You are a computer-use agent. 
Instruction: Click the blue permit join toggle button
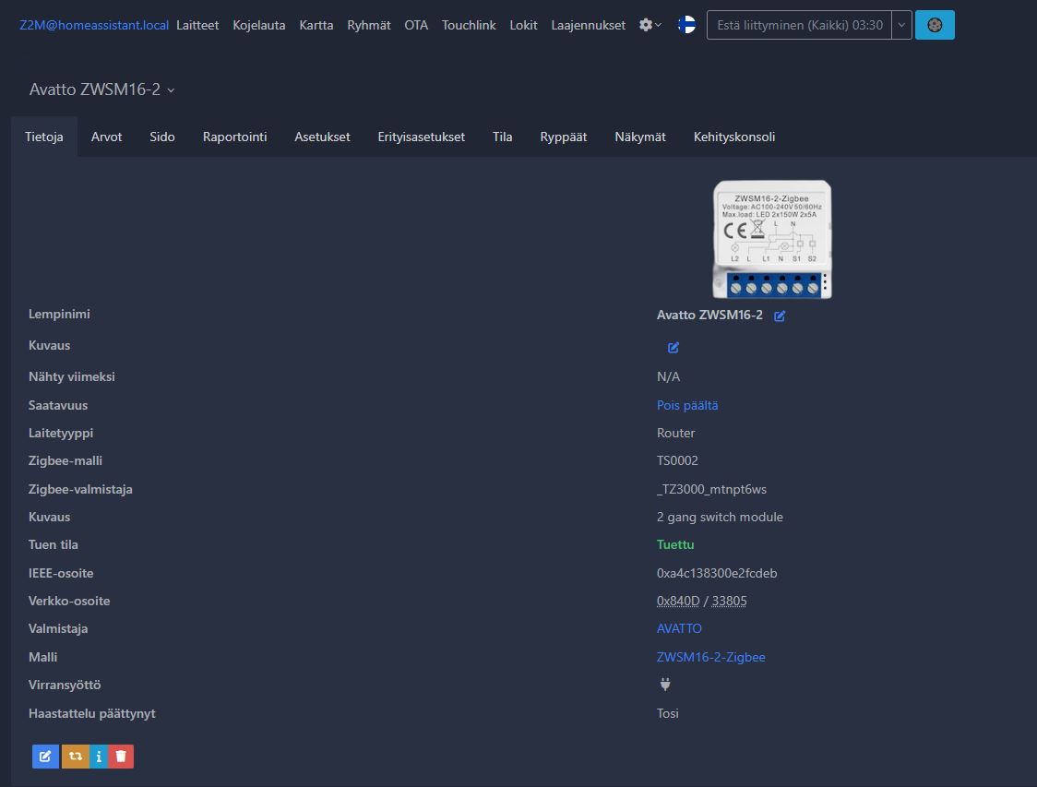coord(935,25)
